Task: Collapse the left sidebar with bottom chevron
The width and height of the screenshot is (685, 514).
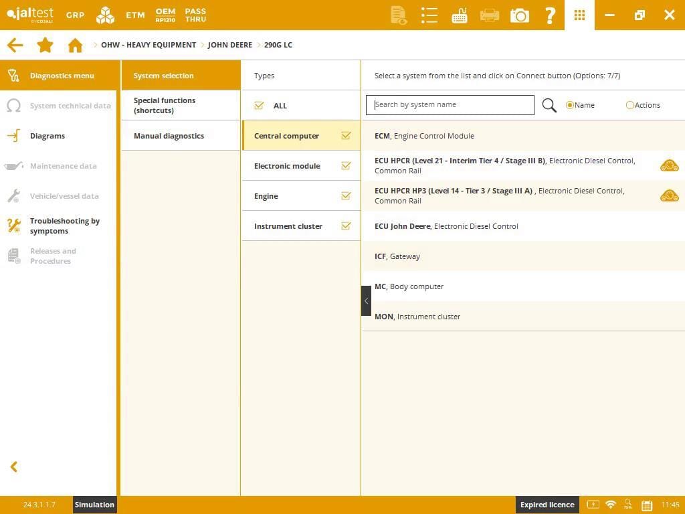Action: tap(13, 466)
